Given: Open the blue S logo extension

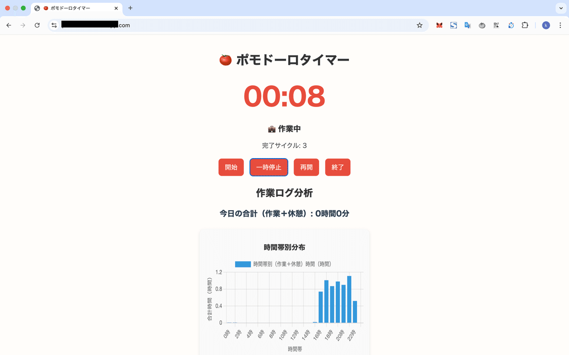Looking at the screenshot, I should 453,25.
